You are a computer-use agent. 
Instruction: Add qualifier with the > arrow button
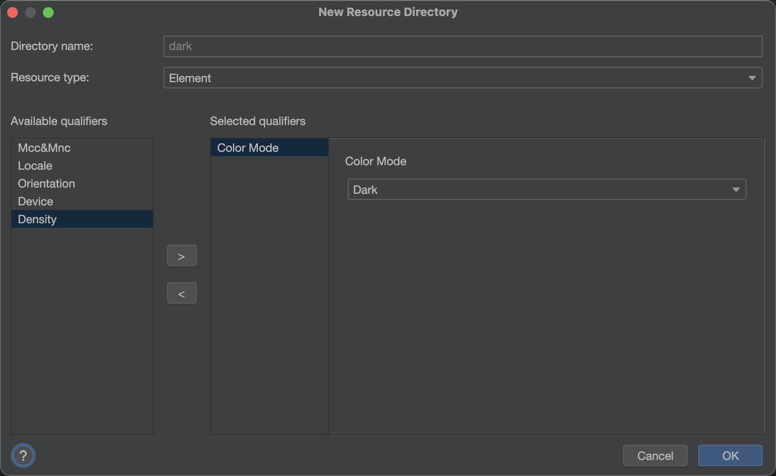(x=181, y=256)
